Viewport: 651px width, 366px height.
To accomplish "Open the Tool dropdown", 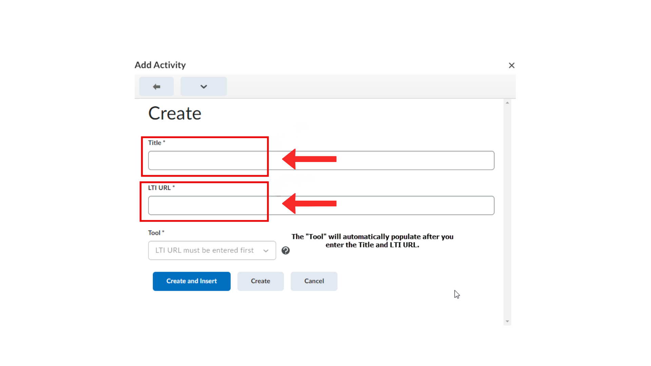I will coord(212,250).
